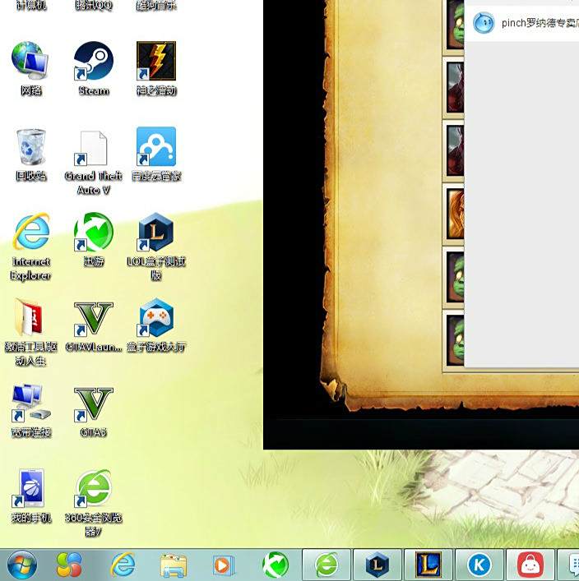Image resolution: width=579 pixels, height=581 pixels.
Task: Switch to the red shopping bag taskbar button
Action: 530,565
